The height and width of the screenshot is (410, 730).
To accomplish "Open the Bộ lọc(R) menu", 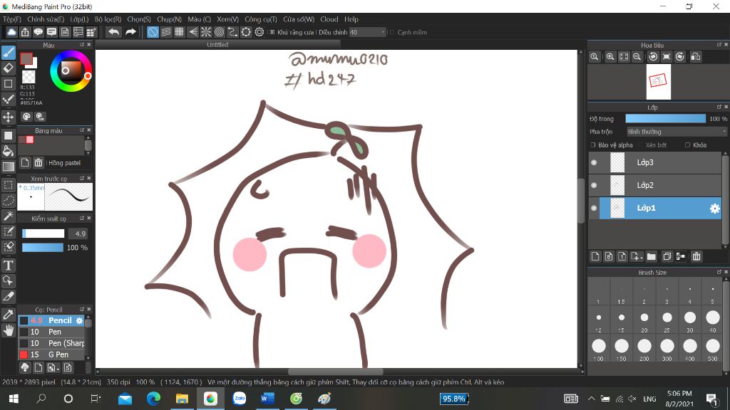I will coord(108,19).
